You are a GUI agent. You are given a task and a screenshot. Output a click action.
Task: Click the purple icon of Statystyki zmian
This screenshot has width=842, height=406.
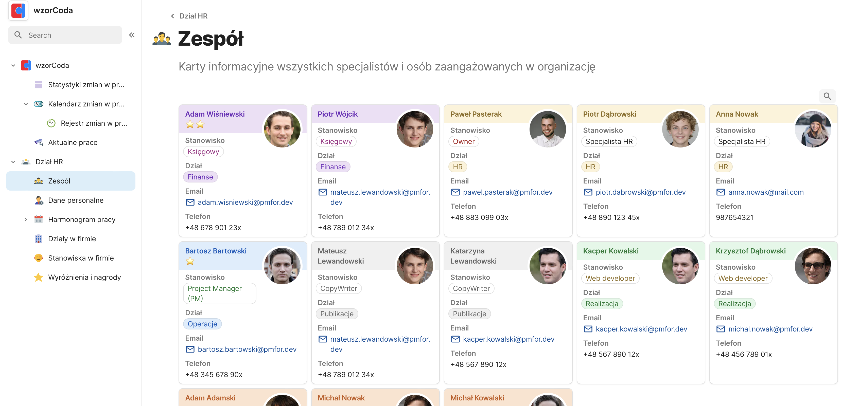pos(39,84)
